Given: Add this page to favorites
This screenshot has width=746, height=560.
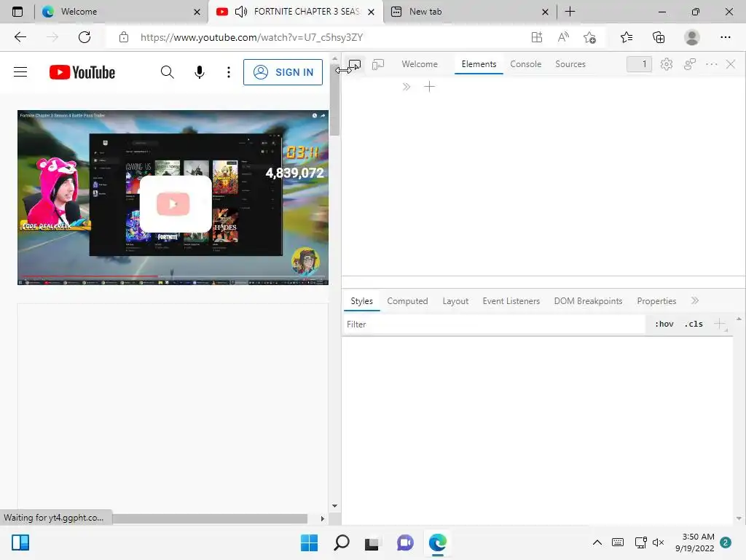Looking at the screenshot, I should 589,37.
